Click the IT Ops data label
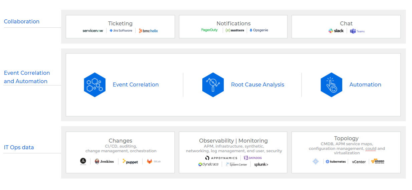The image size is (412, 190). 19,147
